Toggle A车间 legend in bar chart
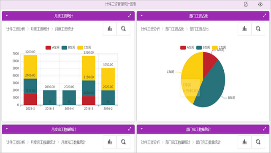 (52, 47)
